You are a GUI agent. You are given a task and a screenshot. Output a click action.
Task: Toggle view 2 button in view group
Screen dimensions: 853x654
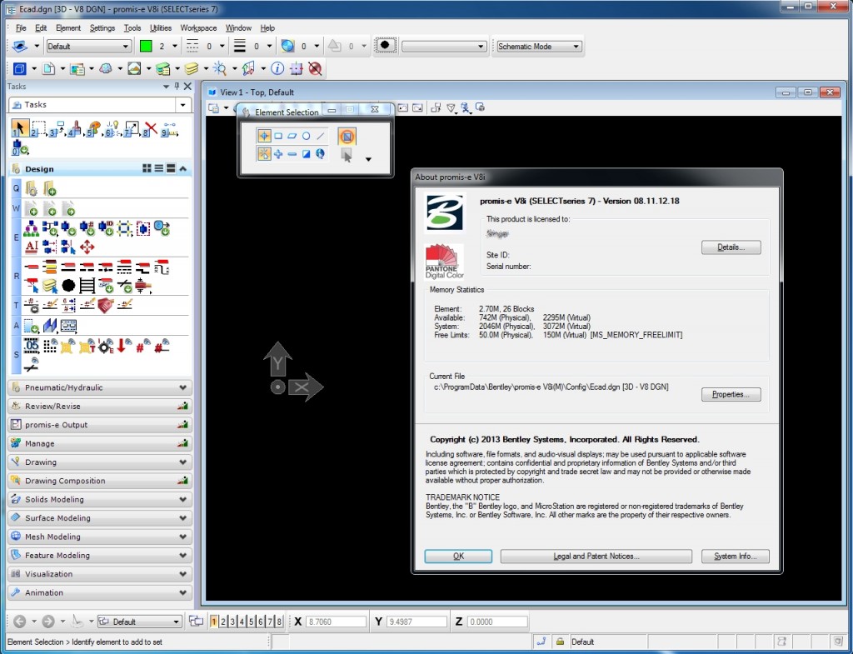coord(222,622)
